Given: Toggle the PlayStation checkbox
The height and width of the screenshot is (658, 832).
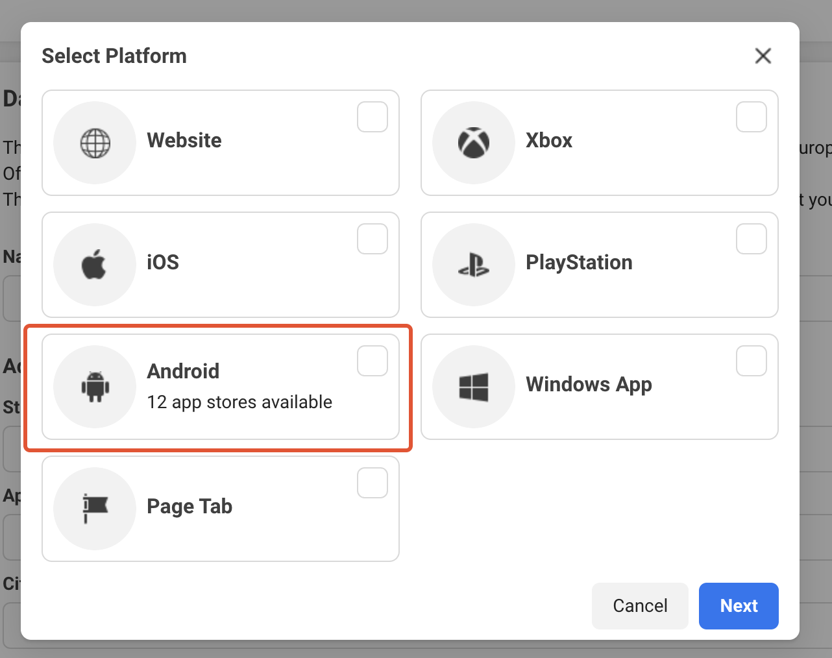Looking at the screenshot, I should coord(751,239).
